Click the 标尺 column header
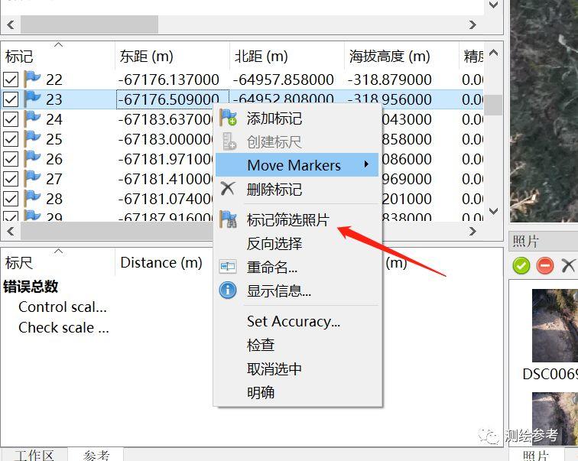This screenshot has width=578, height=461. pos(58,263)
